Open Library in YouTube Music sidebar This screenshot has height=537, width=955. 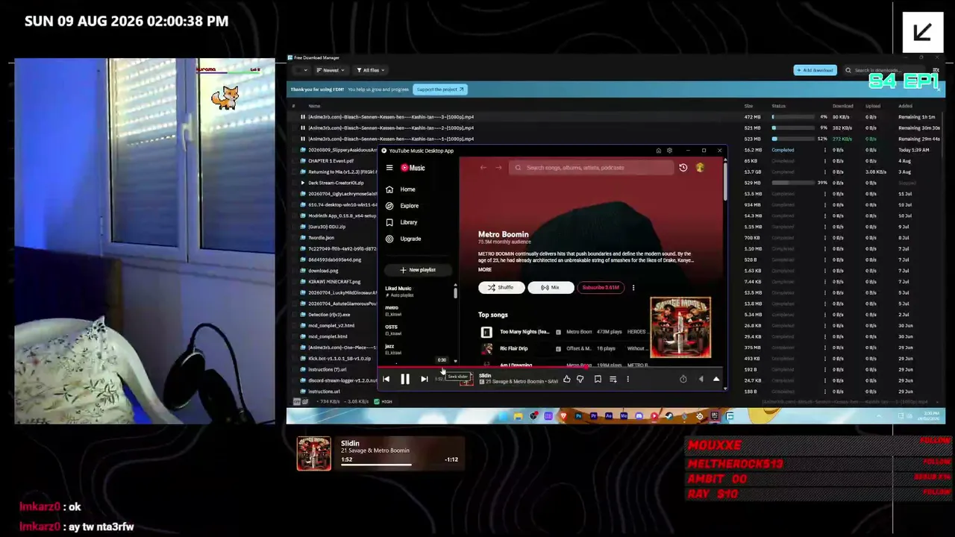point(401,222)
